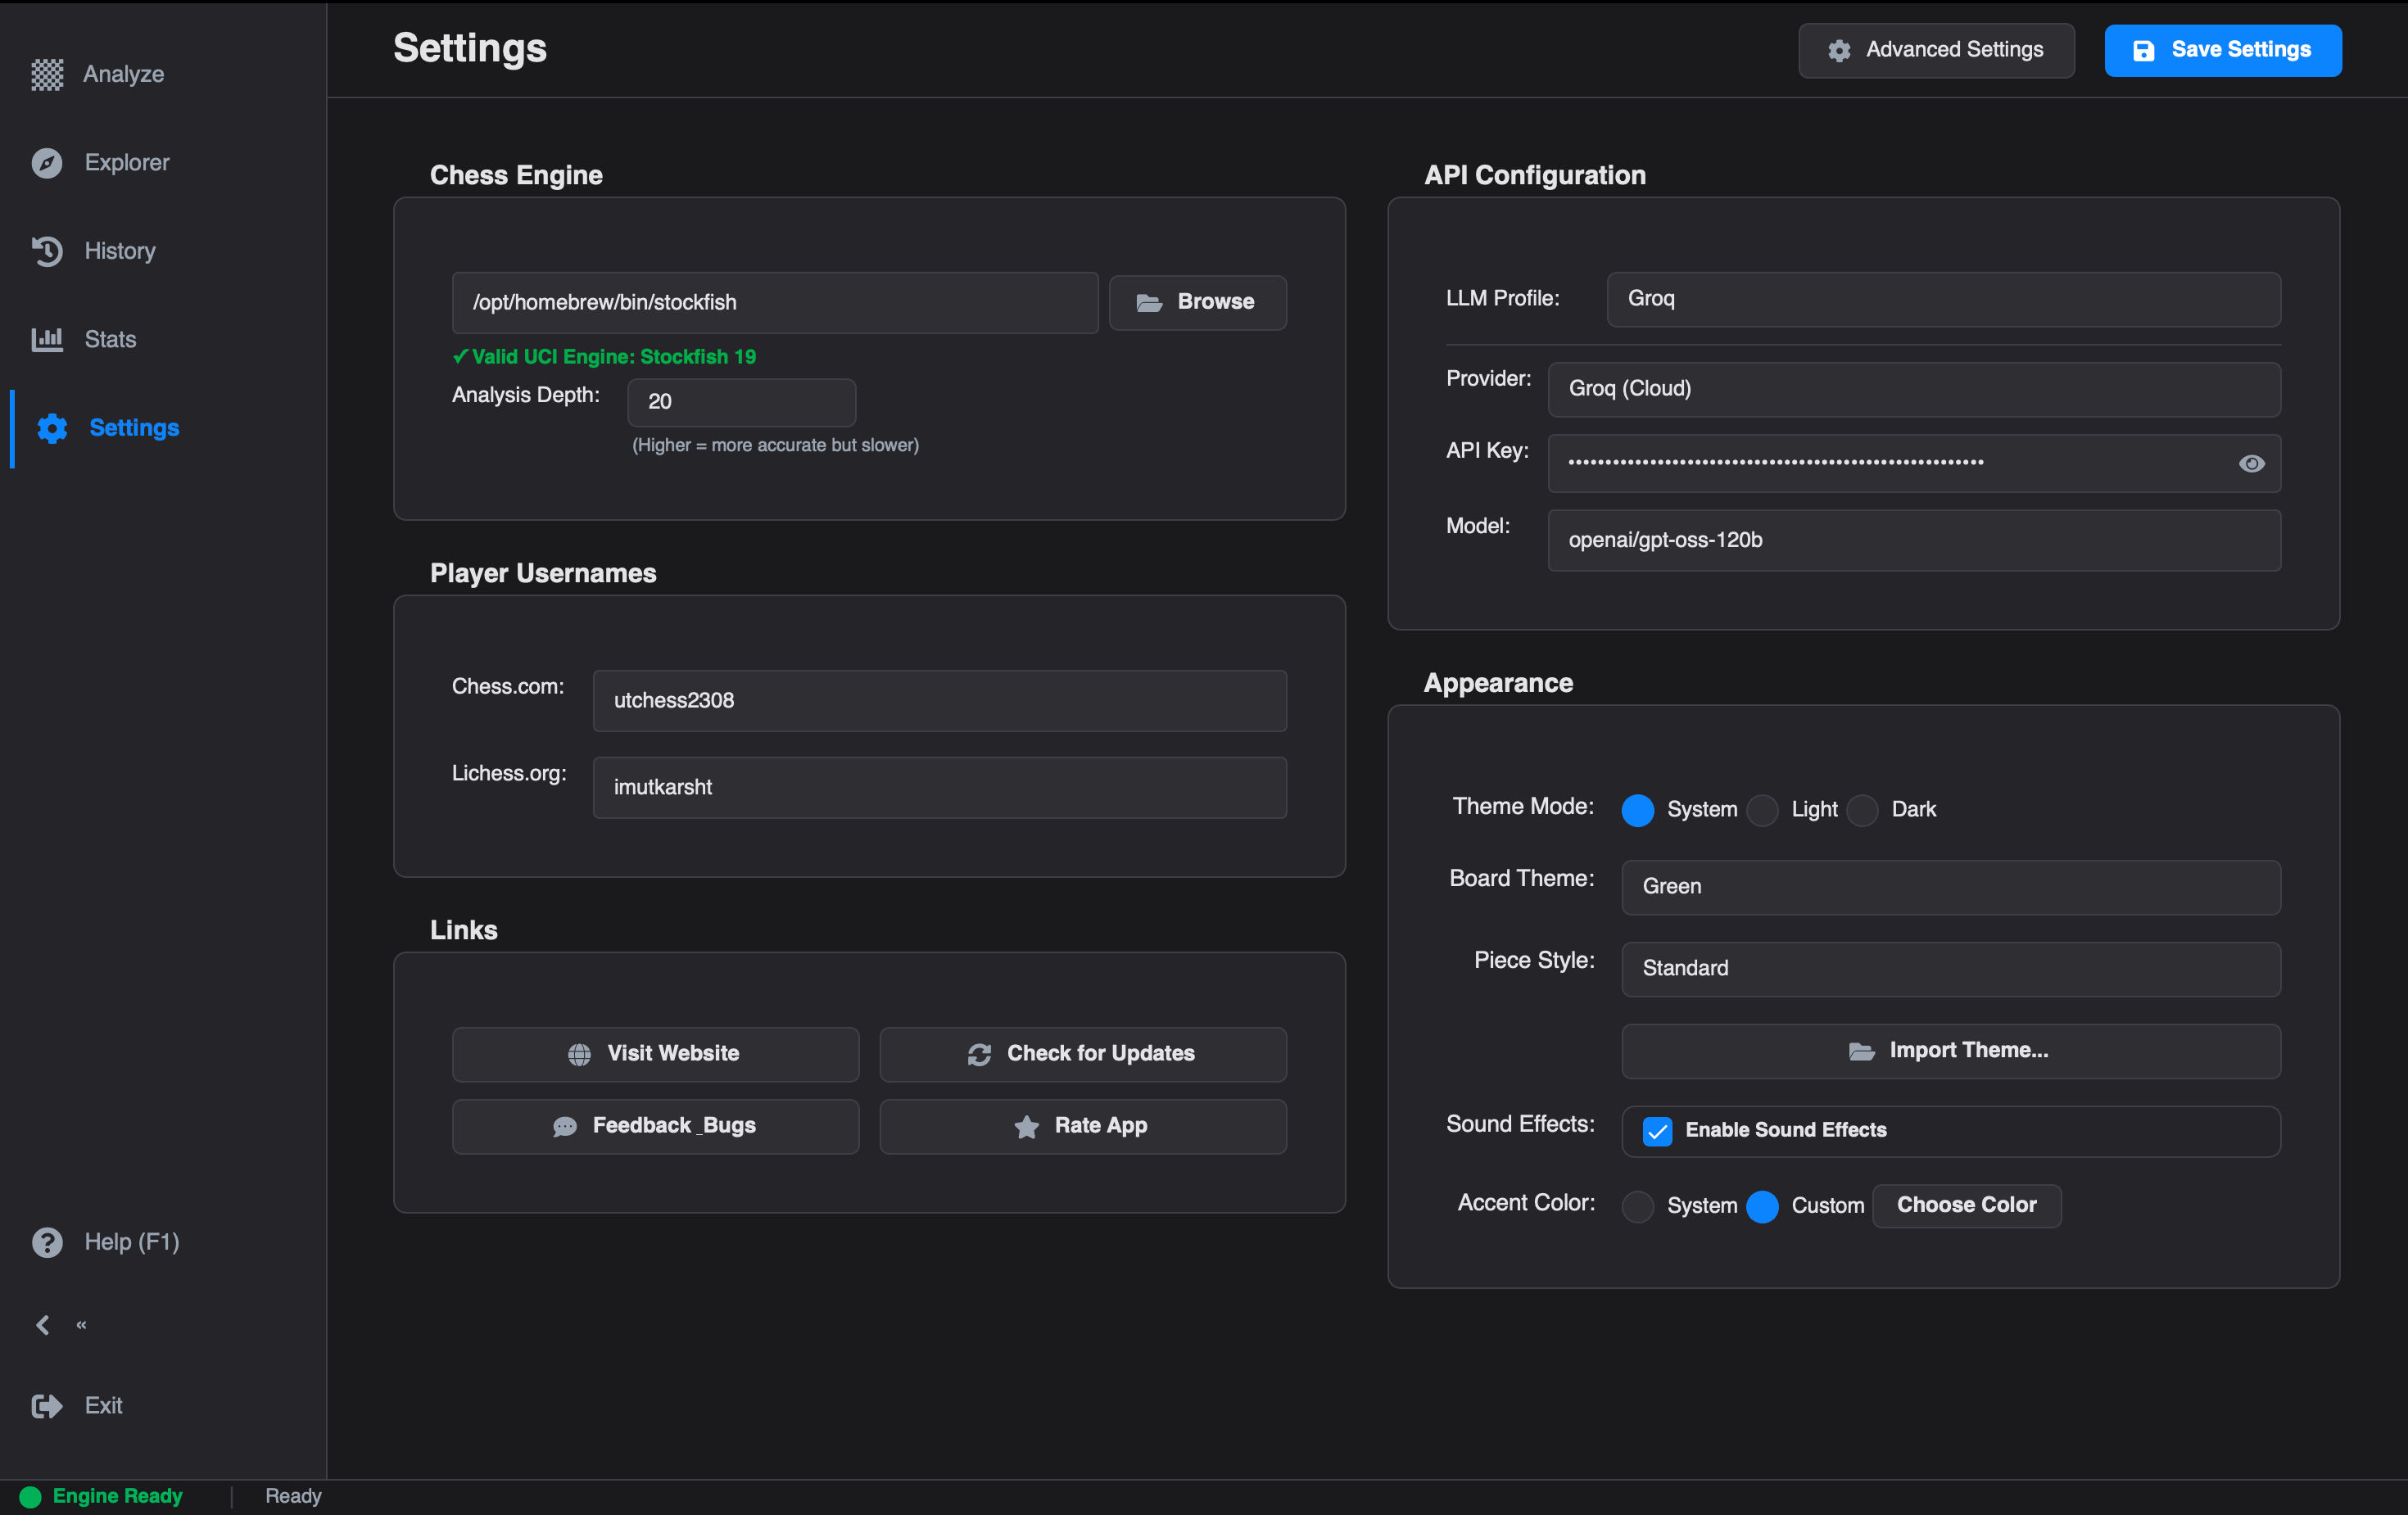Click the Settings page title

[x=470, y=48]
